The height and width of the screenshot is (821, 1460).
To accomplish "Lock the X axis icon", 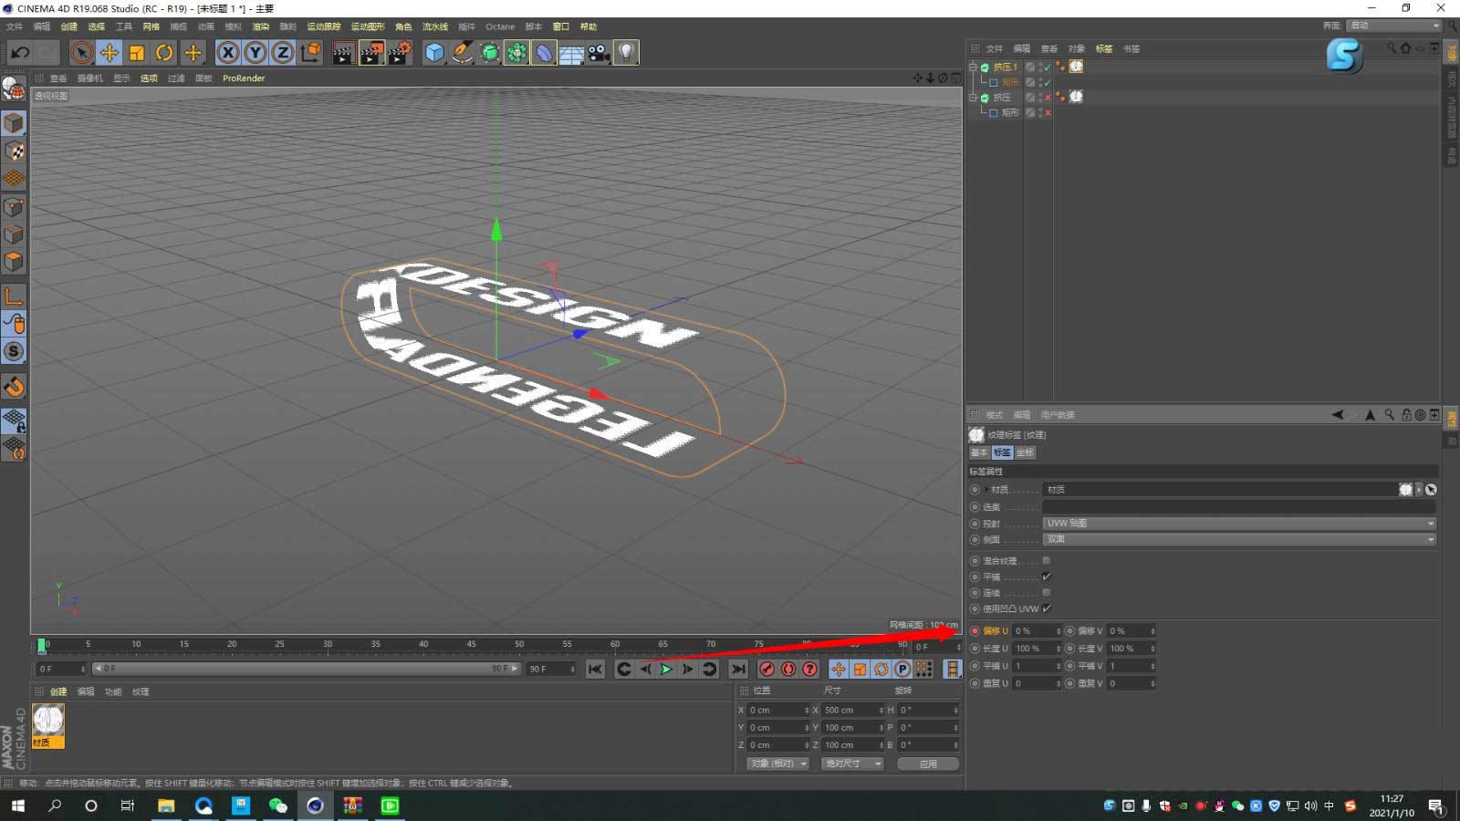I will point(227,52).
